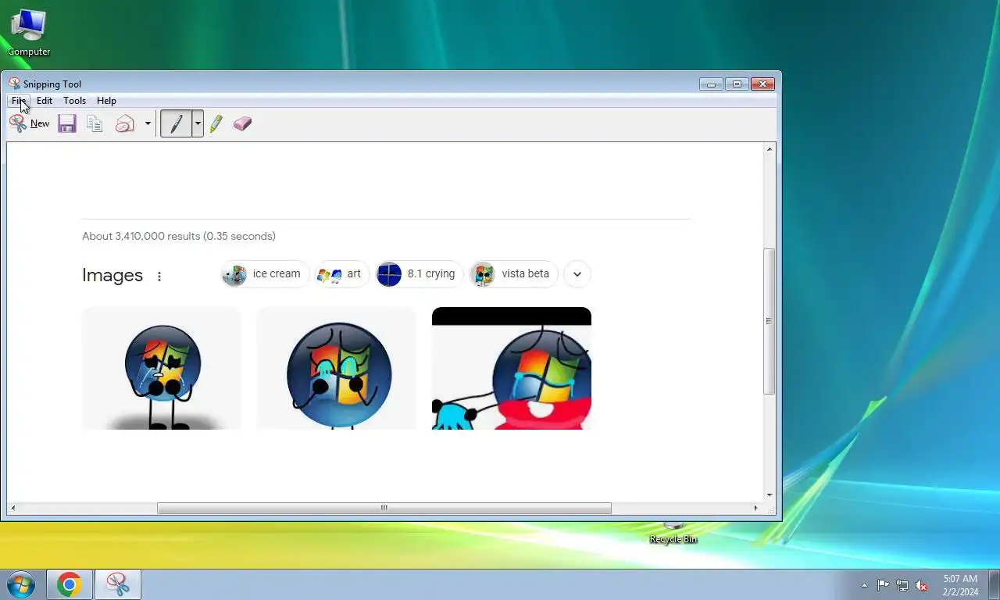This screenshot has width=1000, height=600.
Task: Open the clock showing 5:07 AM
Action: 960,585
